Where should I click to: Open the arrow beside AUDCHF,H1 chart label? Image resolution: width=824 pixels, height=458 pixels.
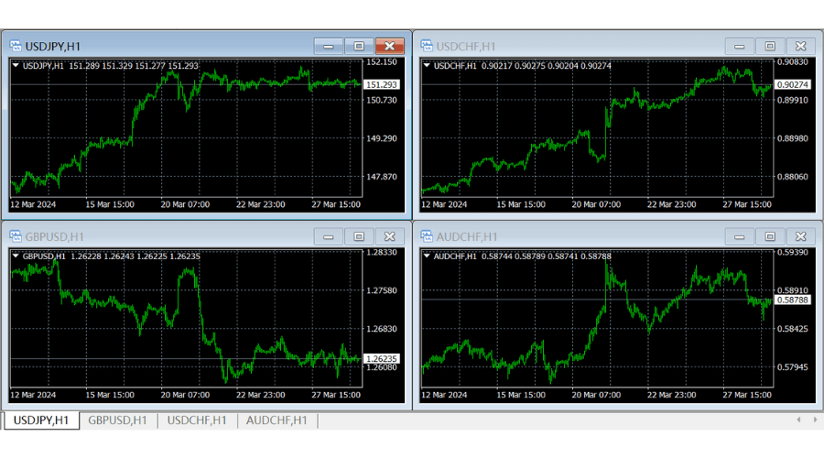(427, 256)
